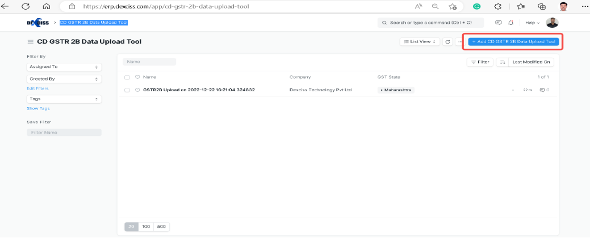Open the notifications bell icon
This screenshot has width=590, height=238.
click(511, 23)
